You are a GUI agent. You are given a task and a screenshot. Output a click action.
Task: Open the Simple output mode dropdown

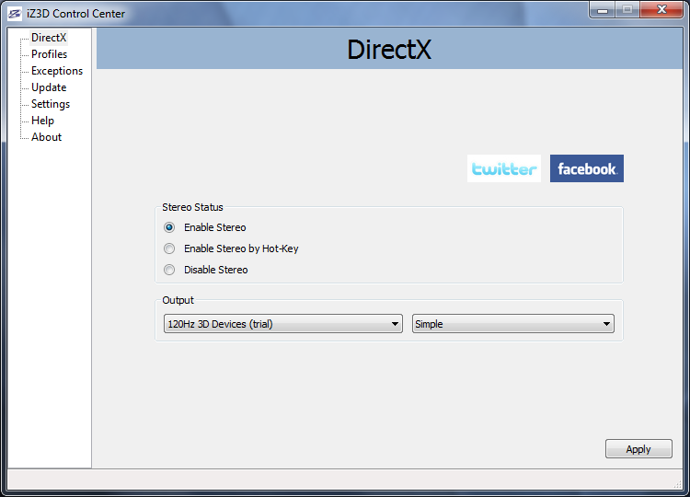pos(513,324)
